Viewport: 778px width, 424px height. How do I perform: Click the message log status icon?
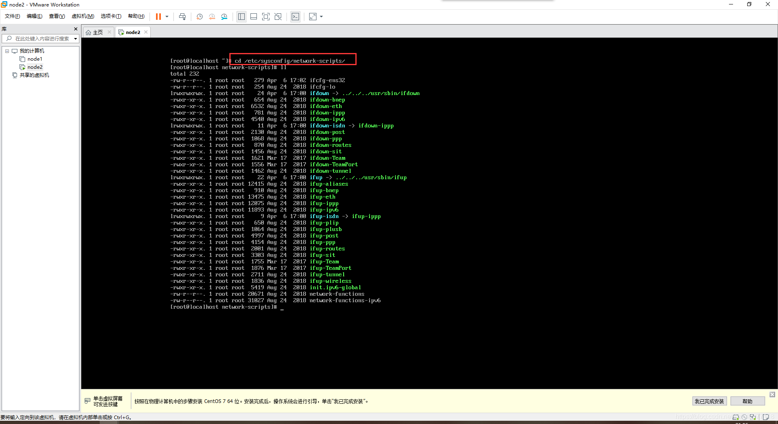[766, 417]
